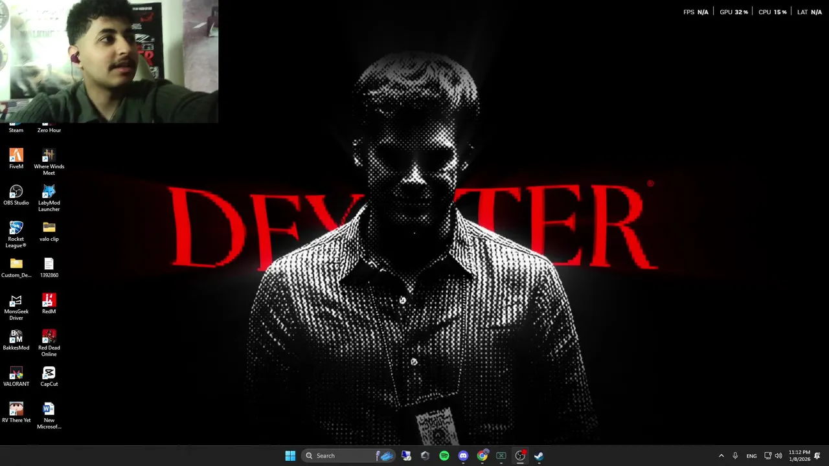This screenshot has height=466, width=829.
Task: Open the green Xbox Game Bar taskbar icon
Action: [501, 456]
